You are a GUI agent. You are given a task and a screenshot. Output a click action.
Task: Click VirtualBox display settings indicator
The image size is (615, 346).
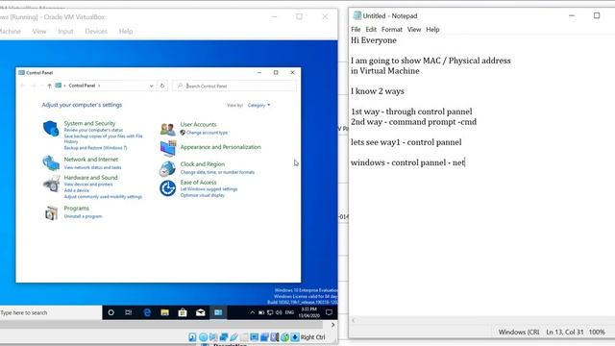tap(254, 337)
